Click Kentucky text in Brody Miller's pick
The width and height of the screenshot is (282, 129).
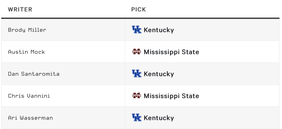(159, 30)
